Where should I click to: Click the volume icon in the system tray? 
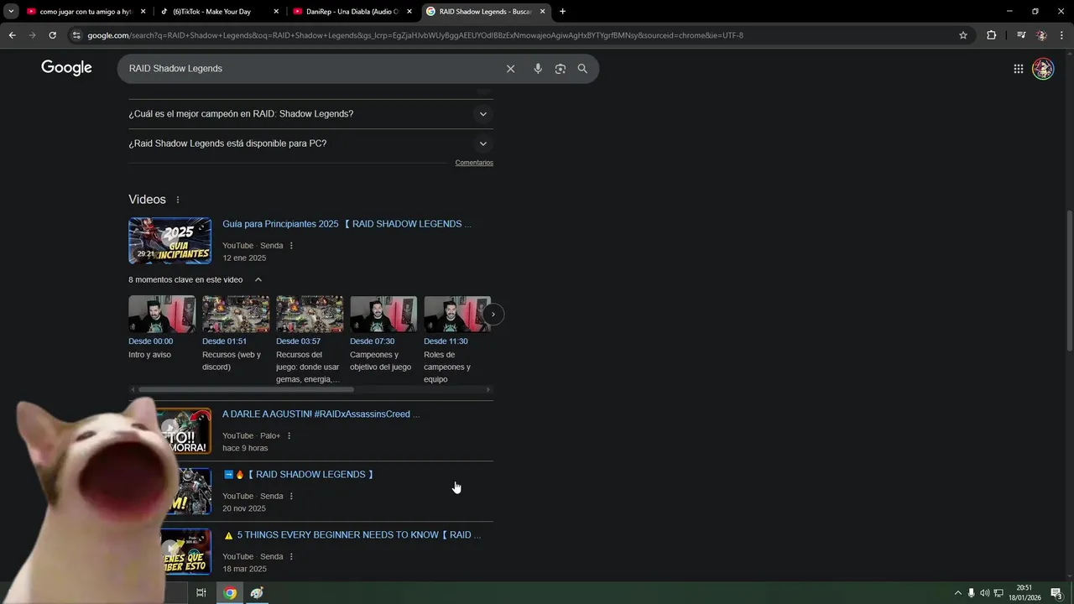click(985, 593)
